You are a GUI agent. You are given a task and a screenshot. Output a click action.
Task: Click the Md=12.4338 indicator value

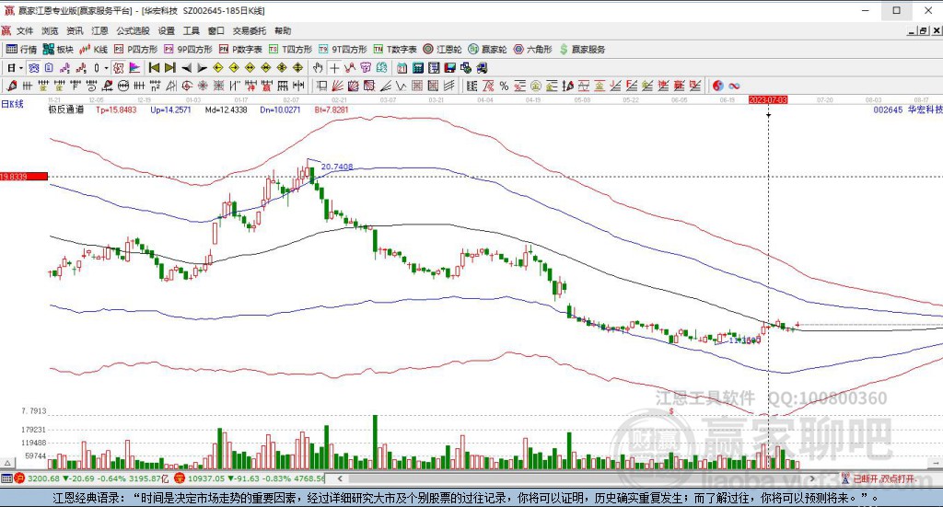pos(226,109)
